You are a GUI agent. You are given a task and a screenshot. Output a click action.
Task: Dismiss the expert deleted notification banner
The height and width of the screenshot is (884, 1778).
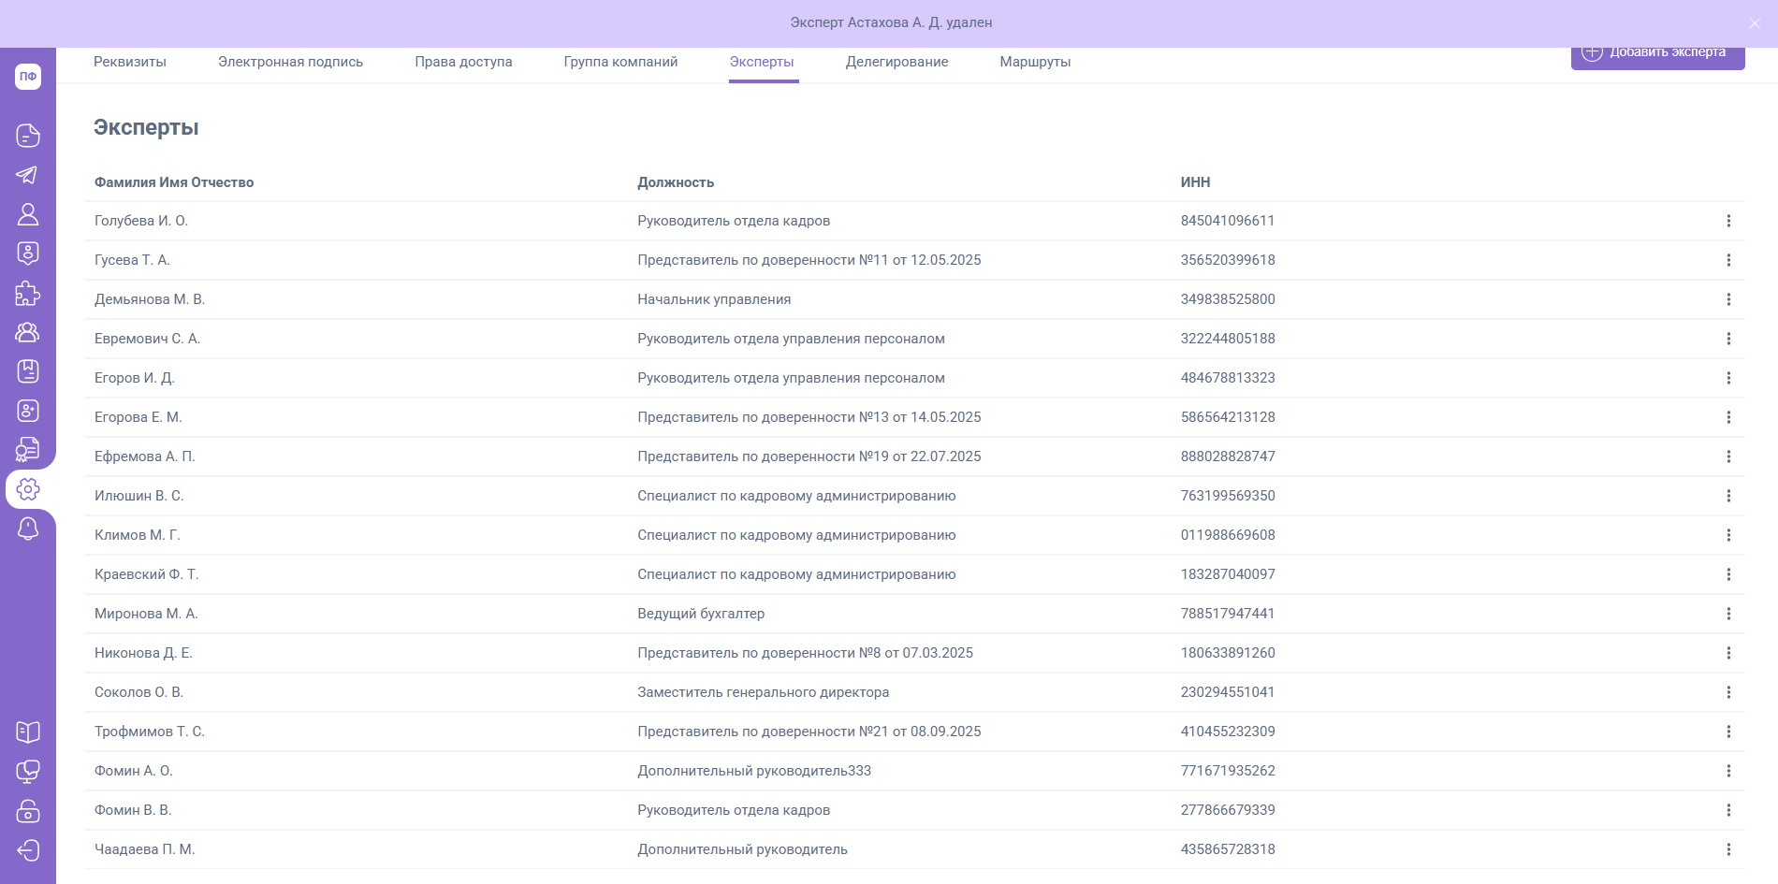point(1754,23)
